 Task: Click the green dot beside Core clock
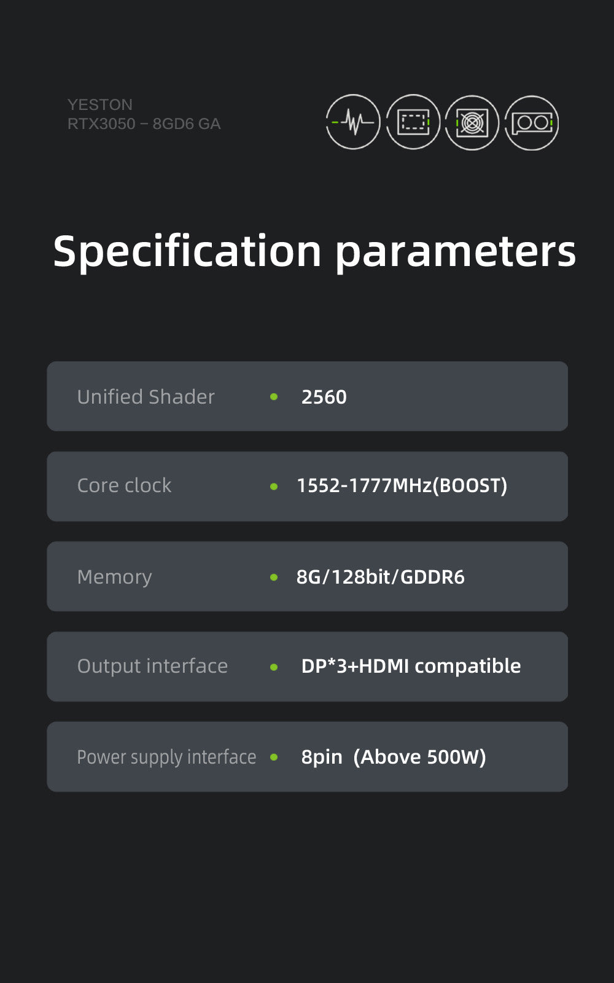click(274, 487)
